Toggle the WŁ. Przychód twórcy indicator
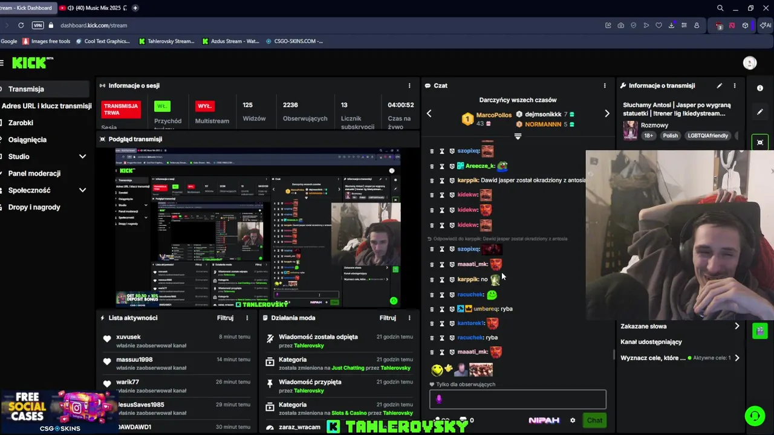Viewport: 774px width, 435px height. 162,106
